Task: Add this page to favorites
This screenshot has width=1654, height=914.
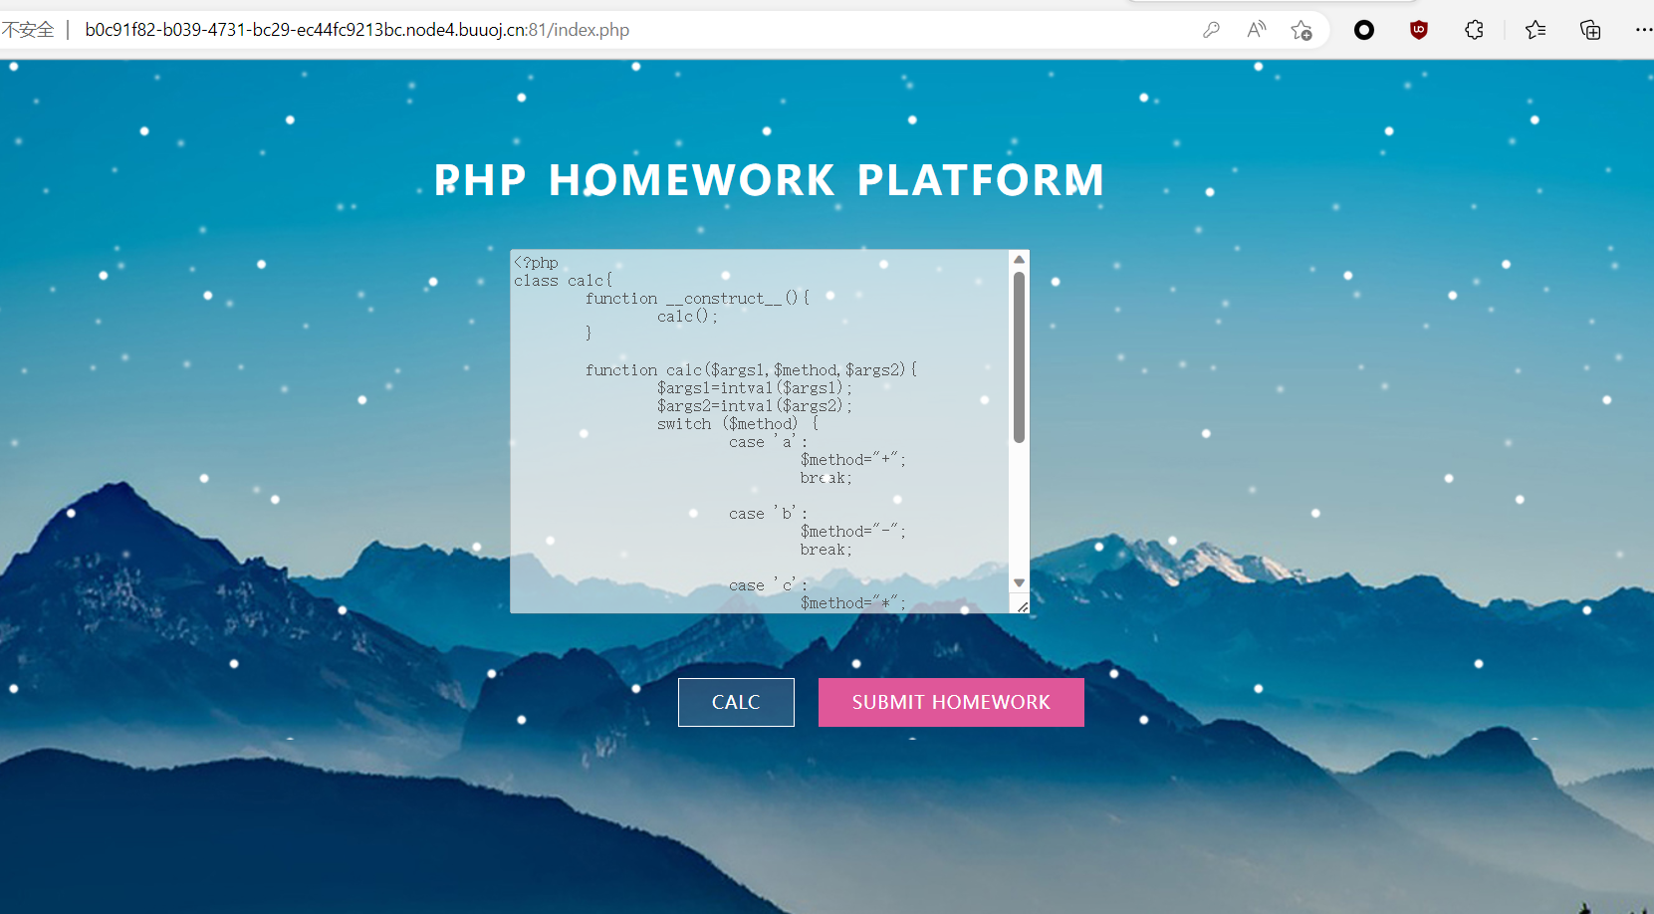Action: click(1302, 30)
